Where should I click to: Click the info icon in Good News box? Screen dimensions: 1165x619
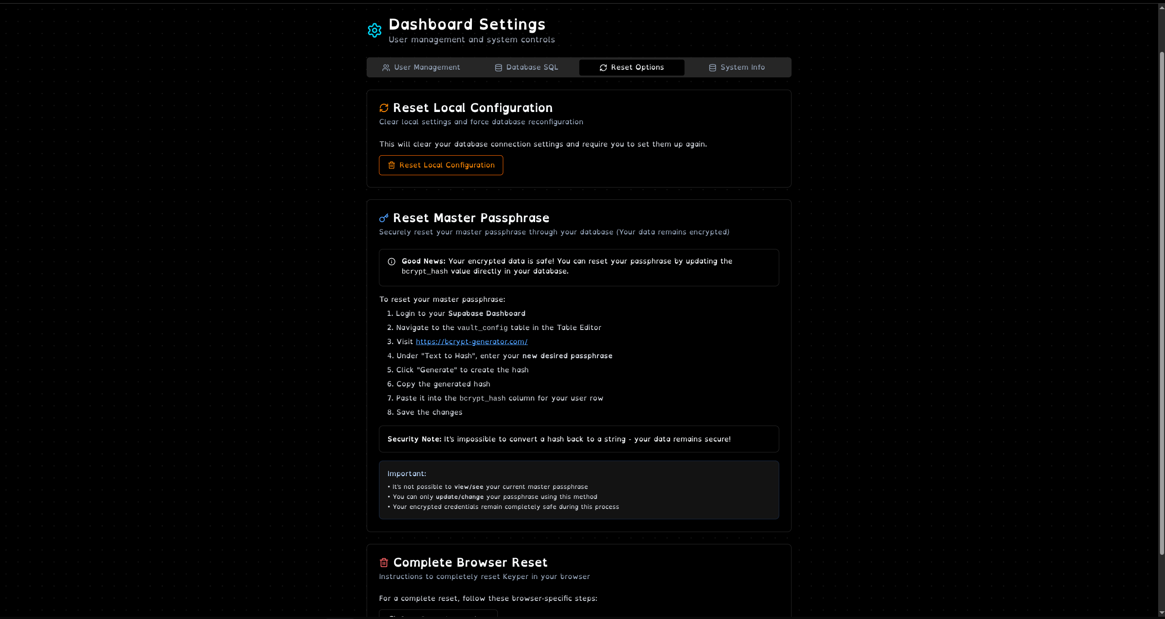(391, 262)
